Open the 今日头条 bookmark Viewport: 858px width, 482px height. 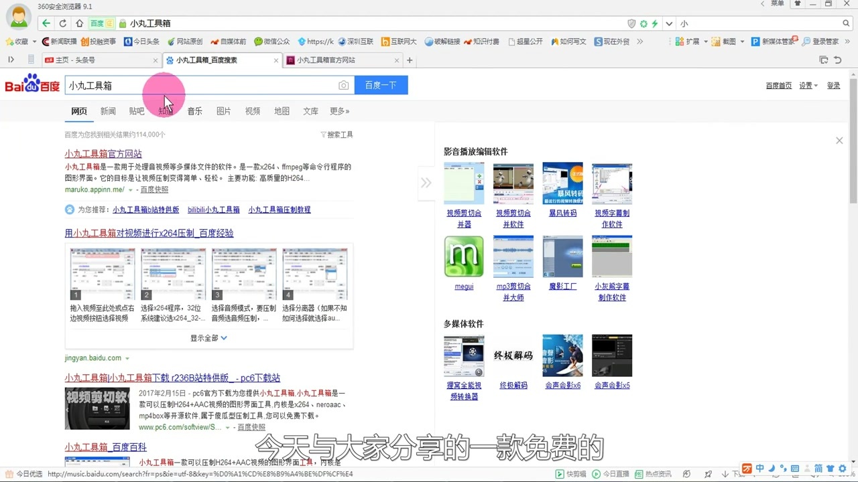tap(141, 42)
